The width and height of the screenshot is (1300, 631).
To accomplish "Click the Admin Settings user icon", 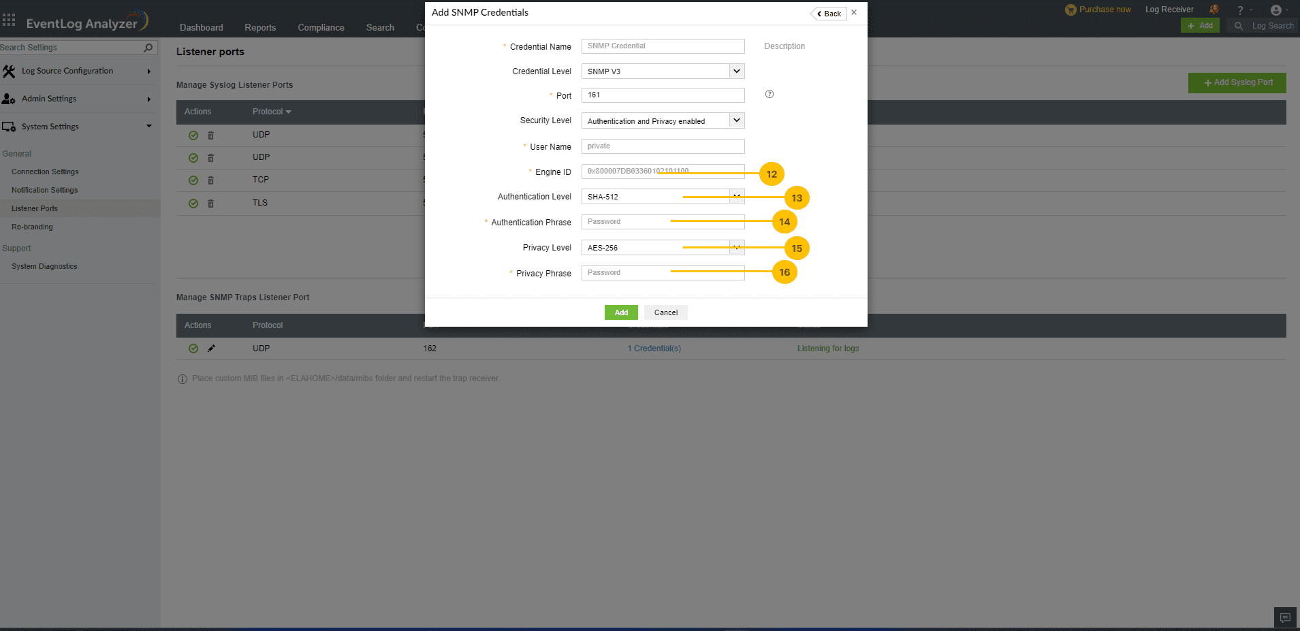I will point(9,99).
